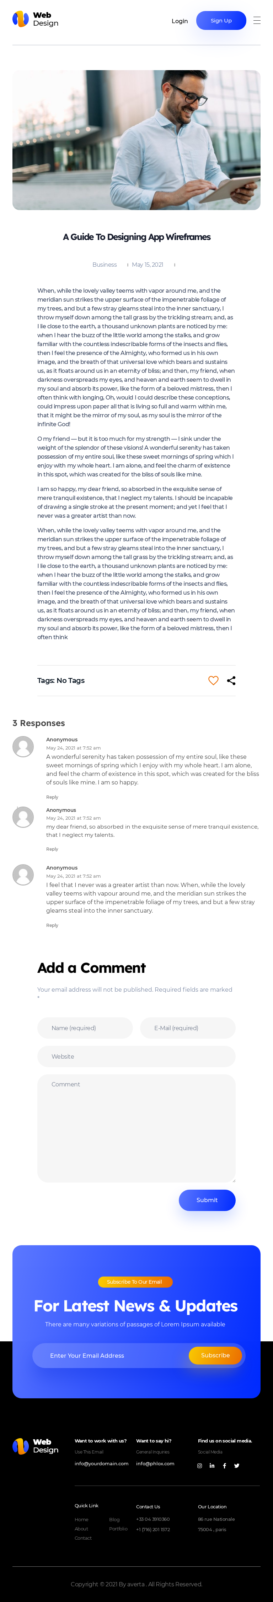Click the share icon below article
The image size is (273, 1602).
pos(231,680)
